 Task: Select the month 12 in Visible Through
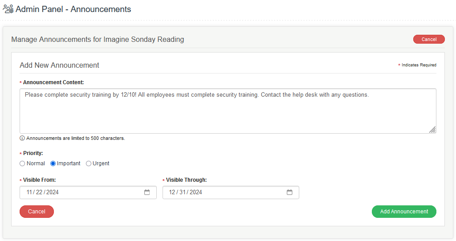coord(172,192)
